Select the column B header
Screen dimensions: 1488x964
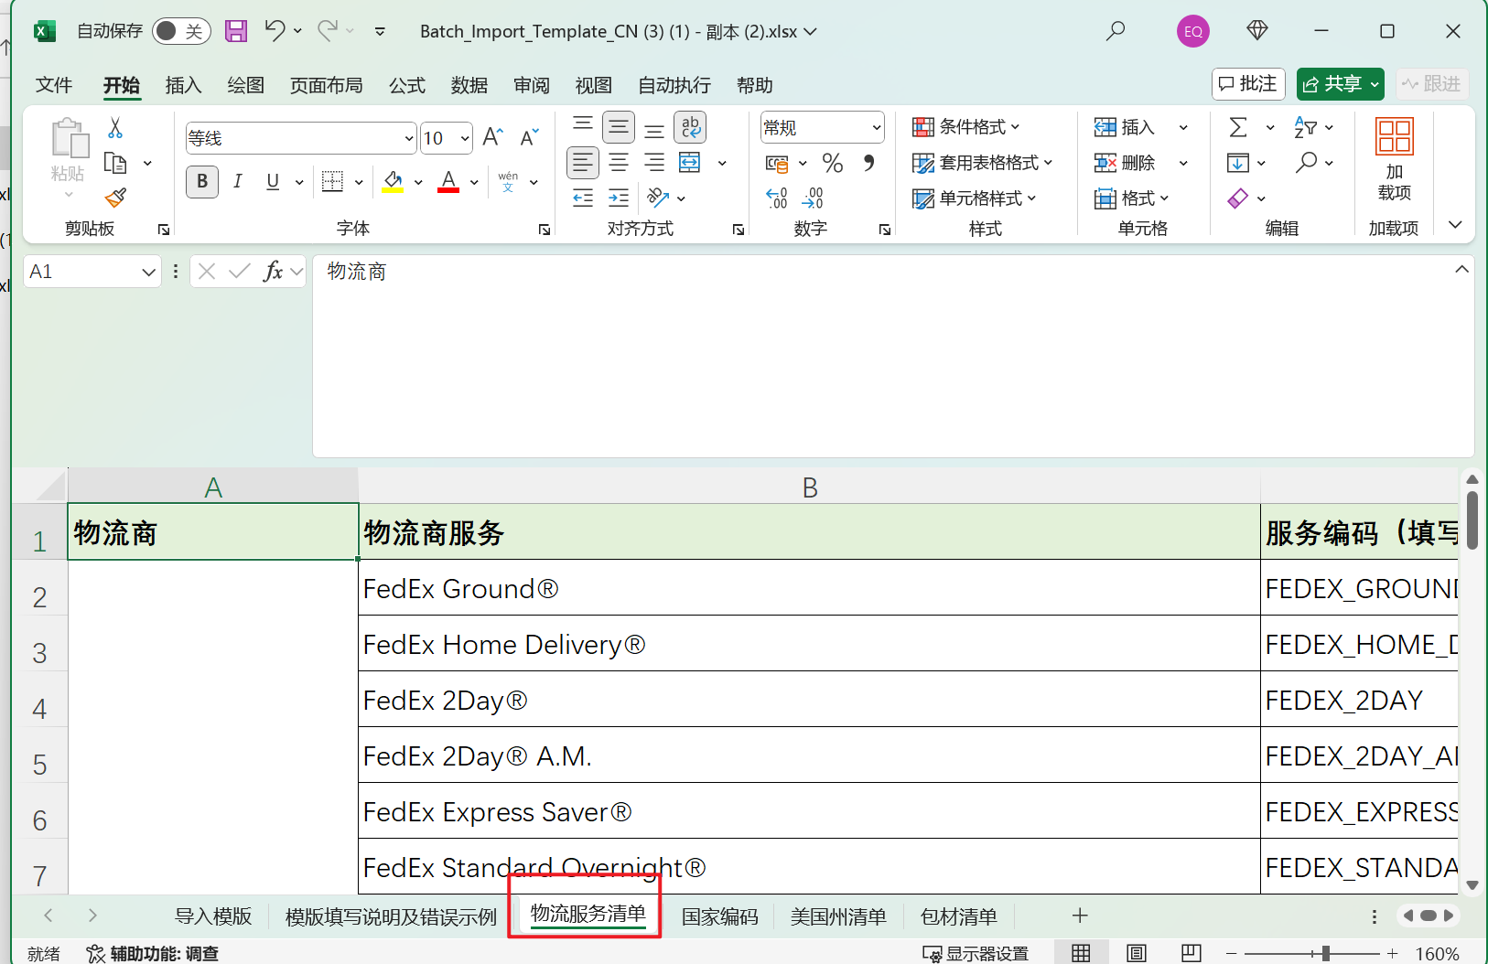(809, 487)
